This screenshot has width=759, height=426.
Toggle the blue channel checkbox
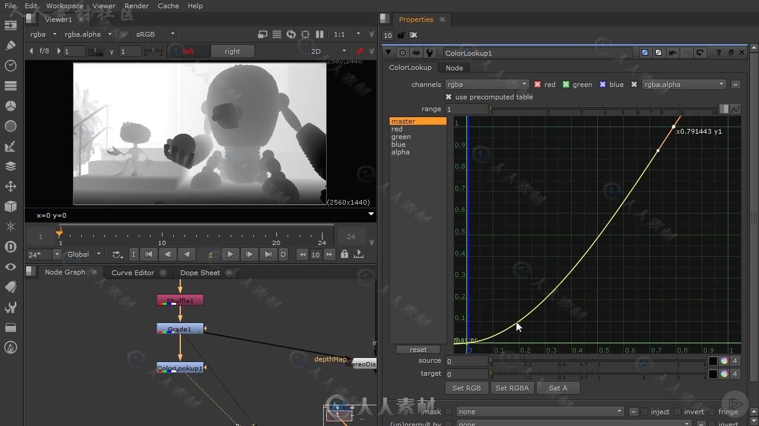coord(602,85)
